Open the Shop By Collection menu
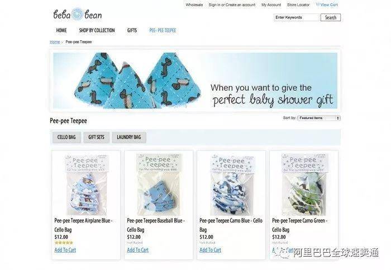This screenshot has height=270, width=391. coord(97,30)
